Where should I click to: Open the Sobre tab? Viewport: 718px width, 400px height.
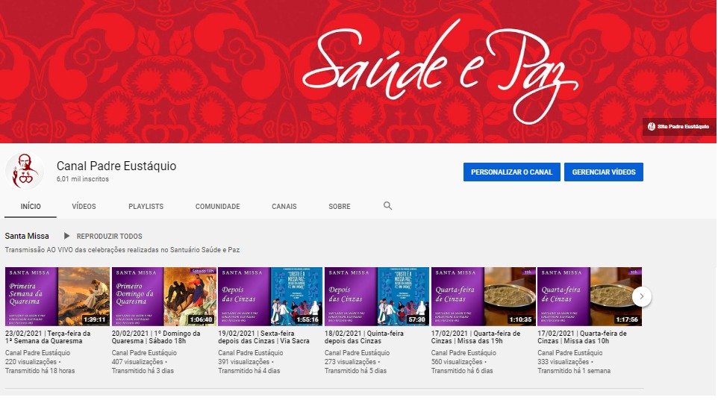[x=339, y=207]
